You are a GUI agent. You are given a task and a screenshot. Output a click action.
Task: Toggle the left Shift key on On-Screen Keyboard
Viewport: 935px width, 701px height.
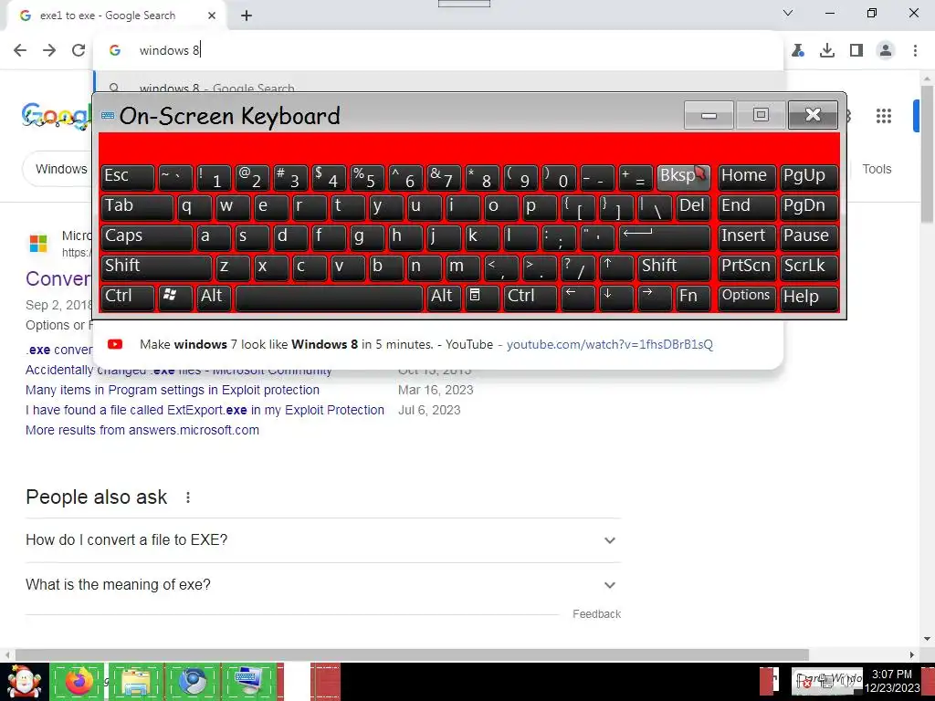coord(155,267)
